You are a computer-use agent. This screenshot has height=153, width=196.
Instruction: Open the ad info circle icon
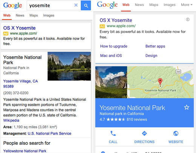188,19
